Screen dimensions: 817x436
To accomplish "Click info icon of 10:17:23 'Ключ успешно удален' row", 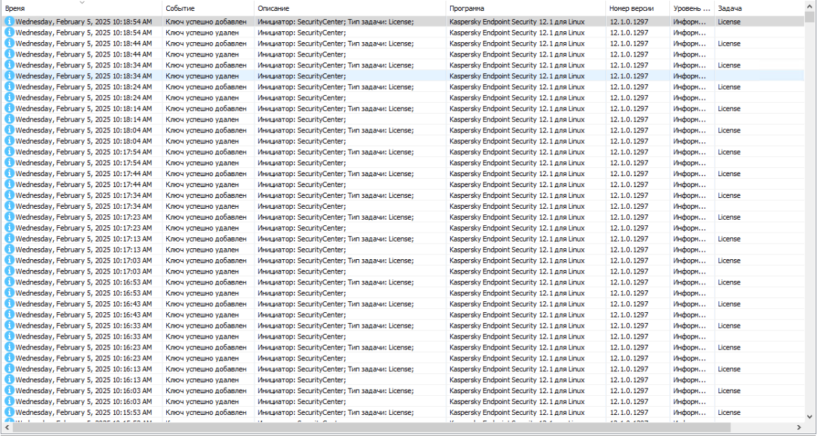I will pyautogui.click(x=10, y=228).
